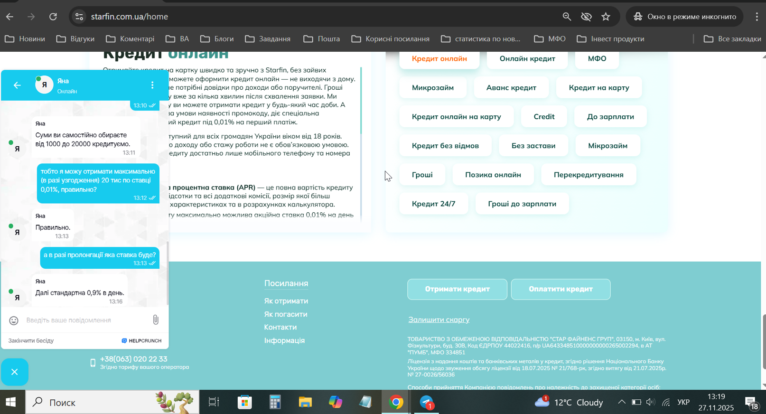Open the clock showing 13:19
Screen dimensions: 766x414
tap(716, 402)
